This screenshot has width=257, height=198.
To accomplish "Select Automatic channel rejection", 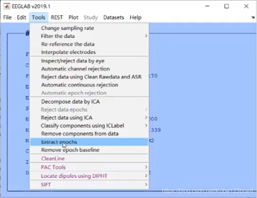I will coord(89,69).
